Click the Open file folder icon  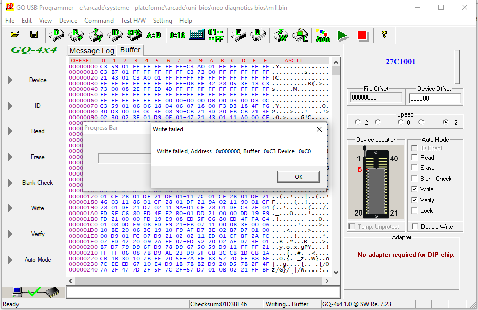point(15,35)
